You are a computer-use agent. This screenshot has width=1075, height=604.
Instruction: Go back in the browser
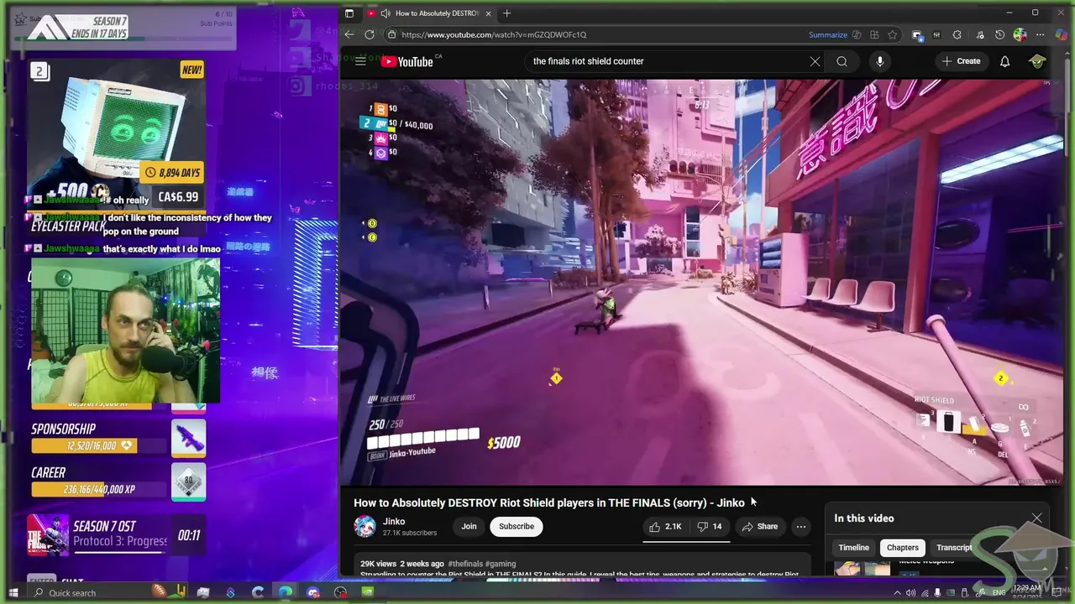point(349,34)
